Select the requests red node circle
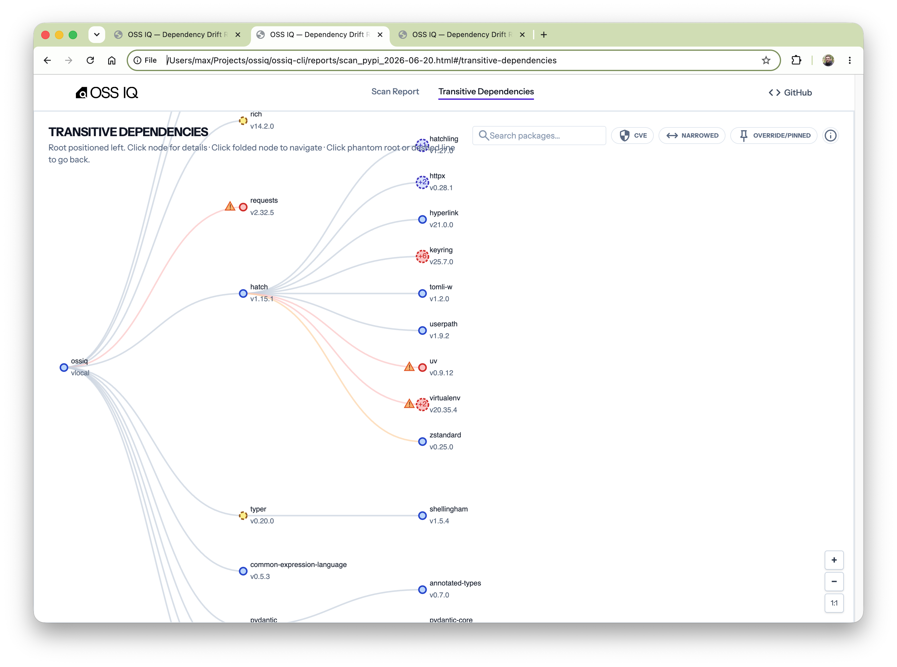The height and width of the screenshot is (667, 897). (243, 207)
